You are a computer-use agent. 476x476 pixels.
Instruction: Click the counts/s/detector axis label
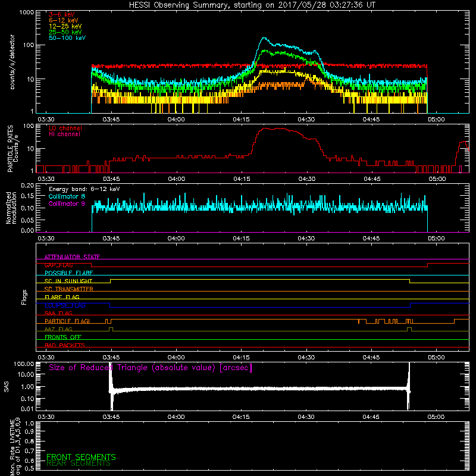[12, 62]
